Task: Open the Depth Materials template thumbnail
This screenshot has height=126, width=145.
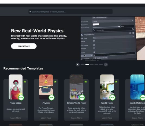Action: coord(137,87)
